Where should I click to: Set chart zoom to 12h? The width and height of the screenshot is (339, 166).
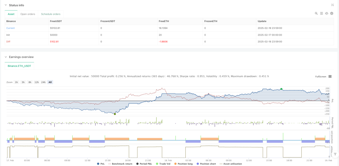point(37,82)
